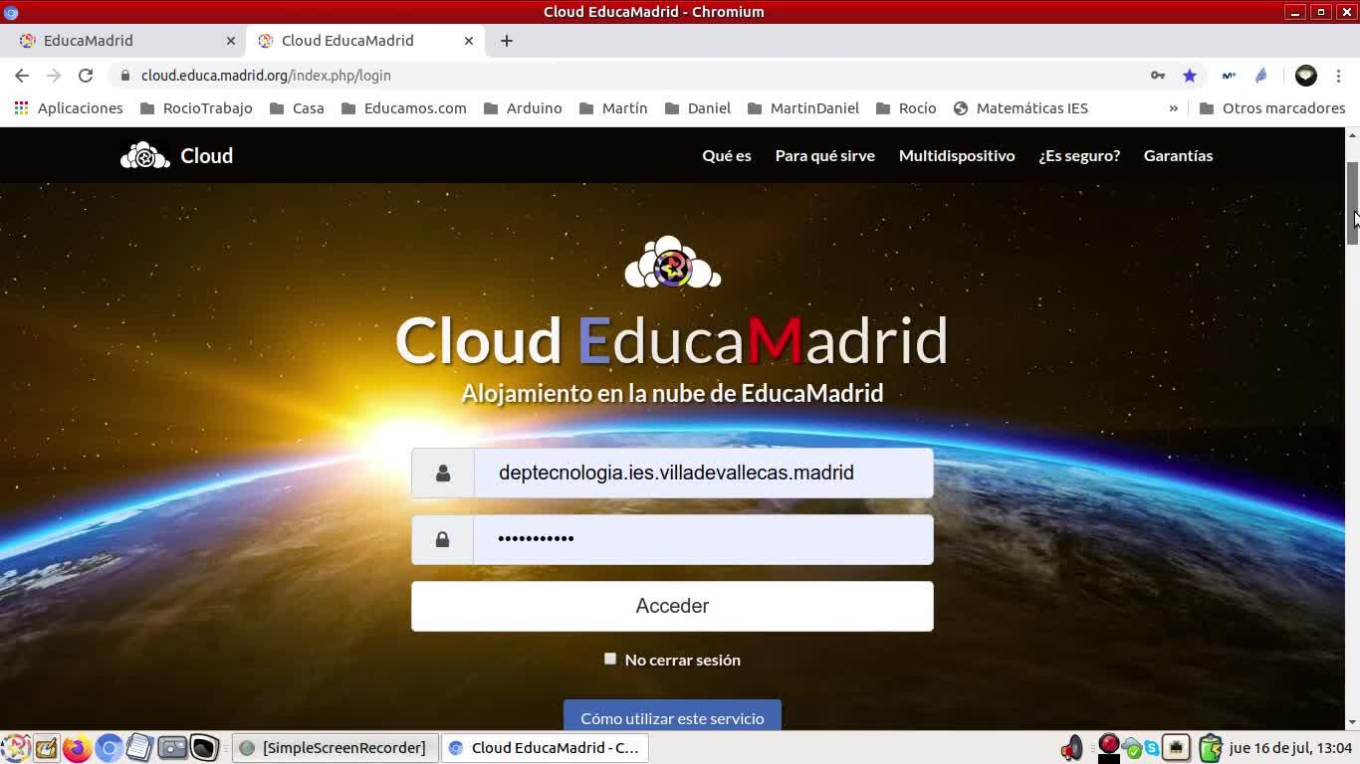View site security padlock information

[x=124, y=76]
